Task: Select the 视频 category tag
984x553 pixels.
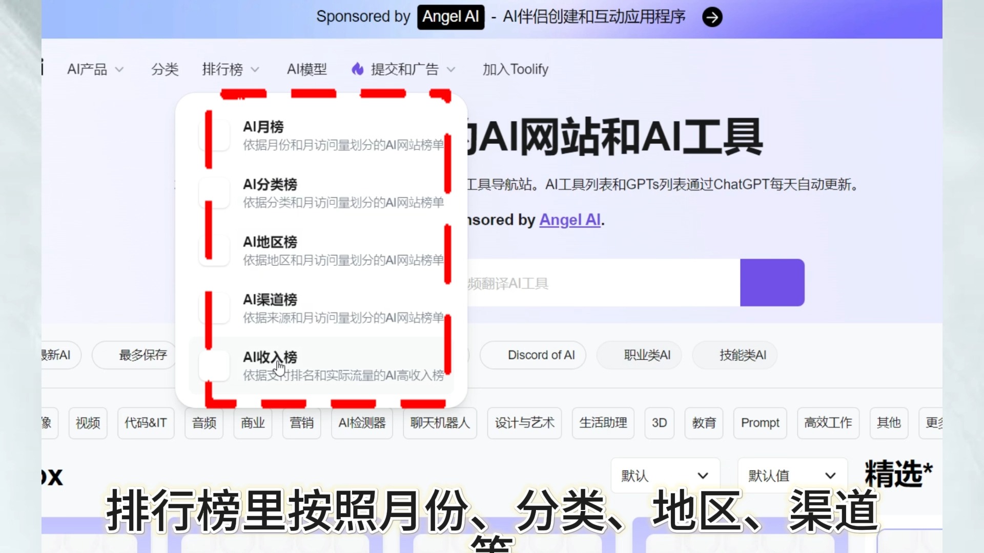Action: [88, 423]
